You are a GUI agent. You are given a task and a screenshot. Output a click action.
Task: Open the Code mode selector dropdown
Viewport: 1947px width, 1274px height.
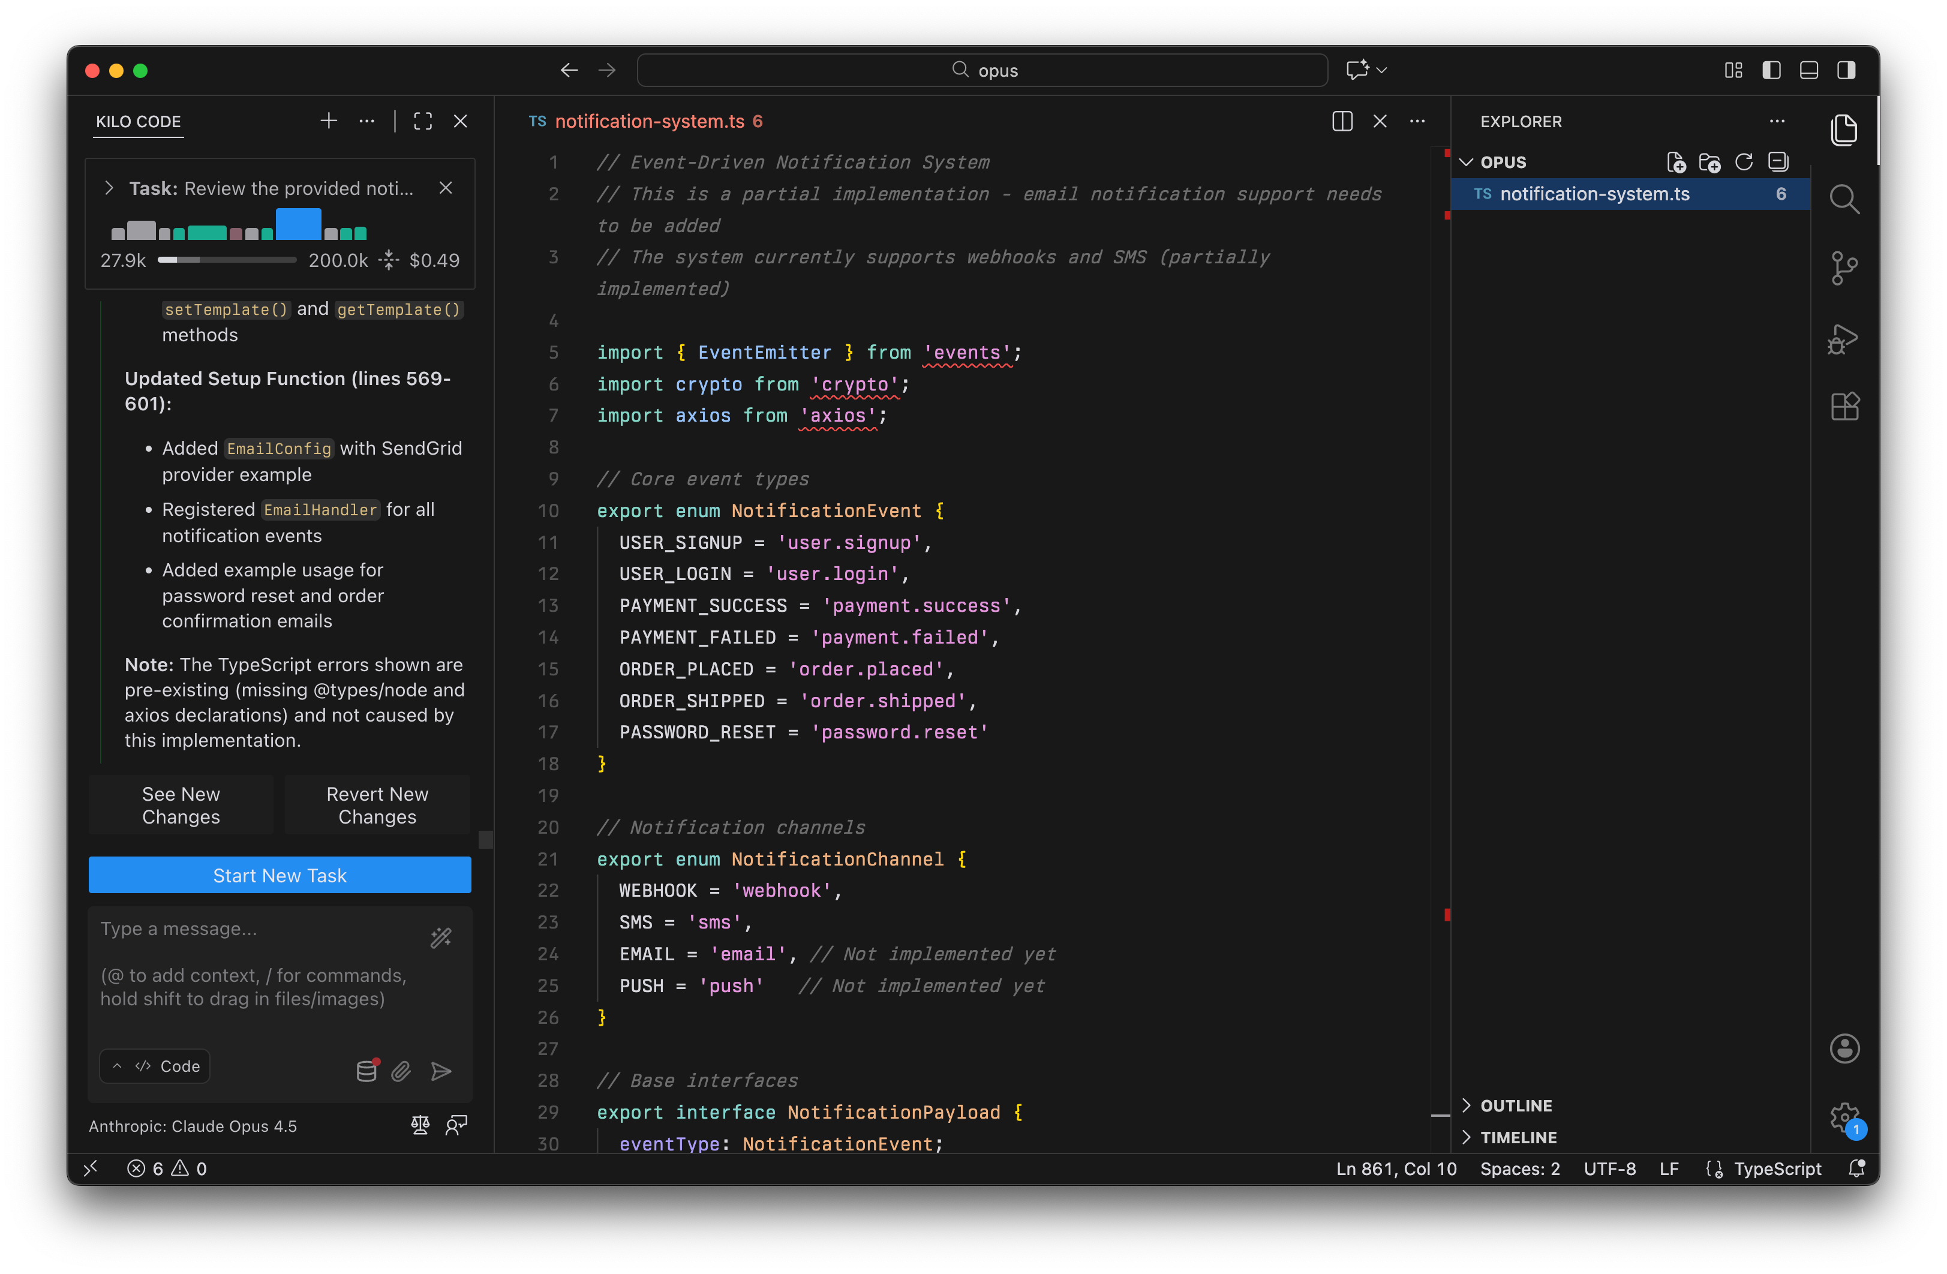coord(155,1066)
